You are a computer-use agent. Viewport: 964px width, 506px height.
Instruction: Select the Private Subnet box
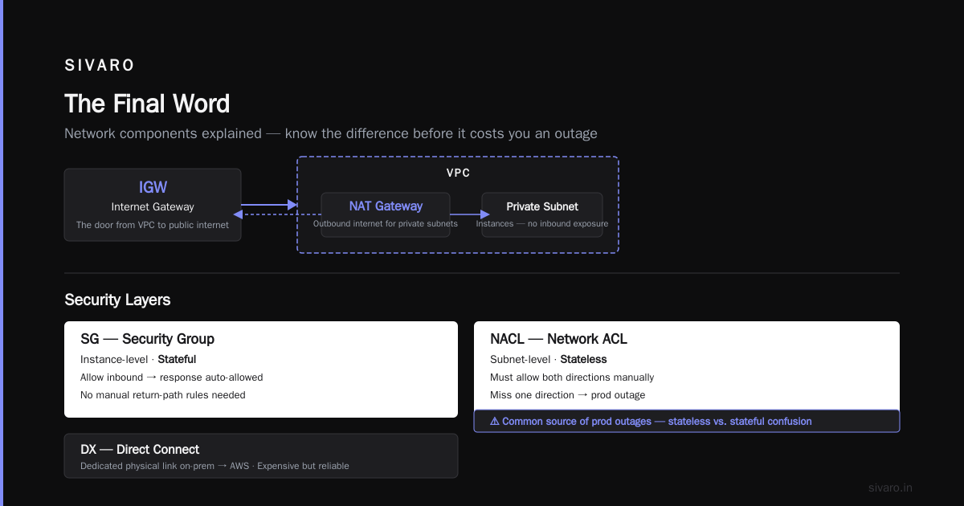point(542,215)
